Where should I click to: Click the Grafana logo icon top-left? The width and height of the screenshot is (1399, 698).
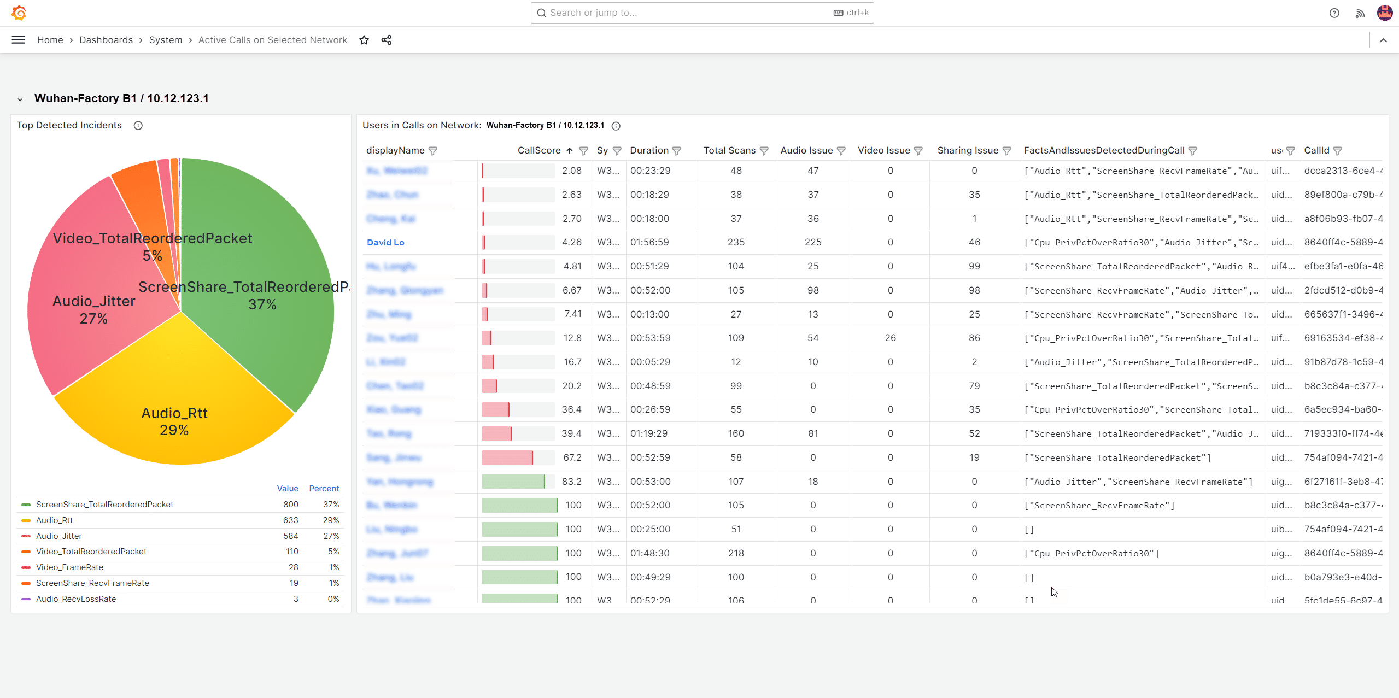click(18, 13)
